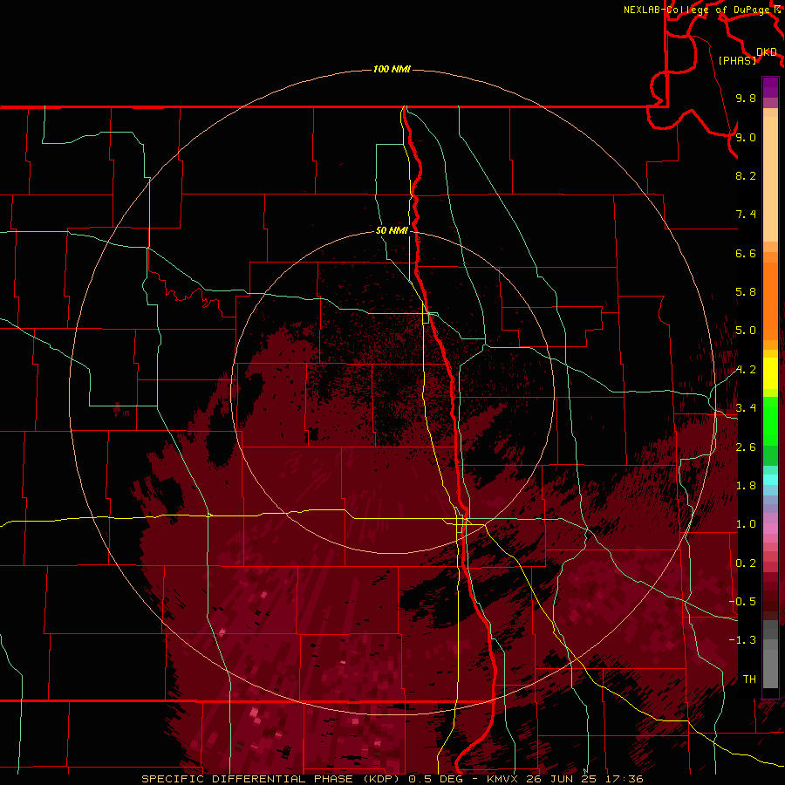The height and width of the screenshot is (785, 785).
Task: Click the 3.4 value on the scale
Action: point(746,408)
